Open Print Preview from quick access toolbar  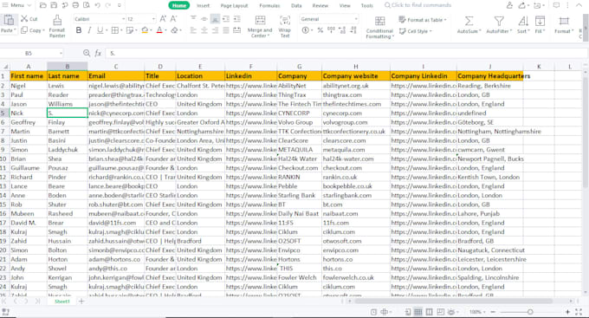click(x=87, y=5)
